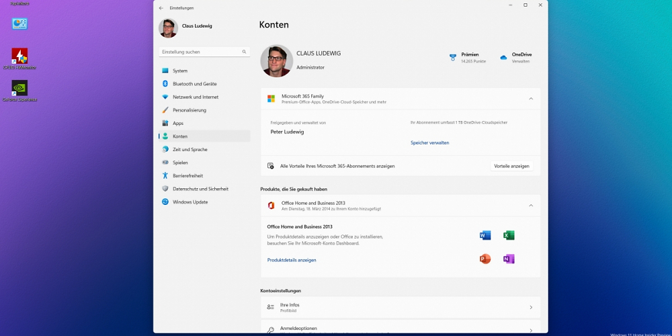The image size is (672, 336).
Task: Click the Peter Ludewig name text
Action: tap(287, 132)
